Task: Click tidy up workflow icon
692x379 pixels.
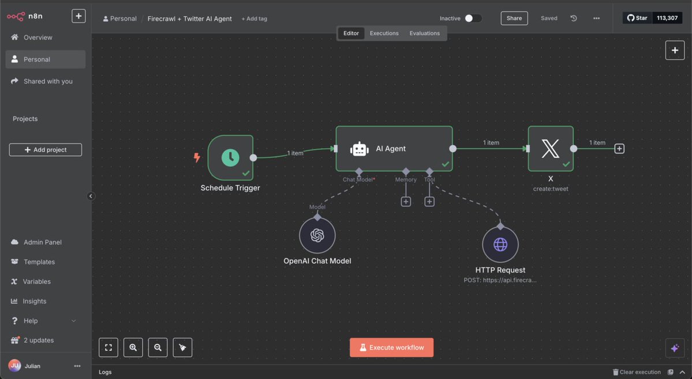Action: click(182, 347)
